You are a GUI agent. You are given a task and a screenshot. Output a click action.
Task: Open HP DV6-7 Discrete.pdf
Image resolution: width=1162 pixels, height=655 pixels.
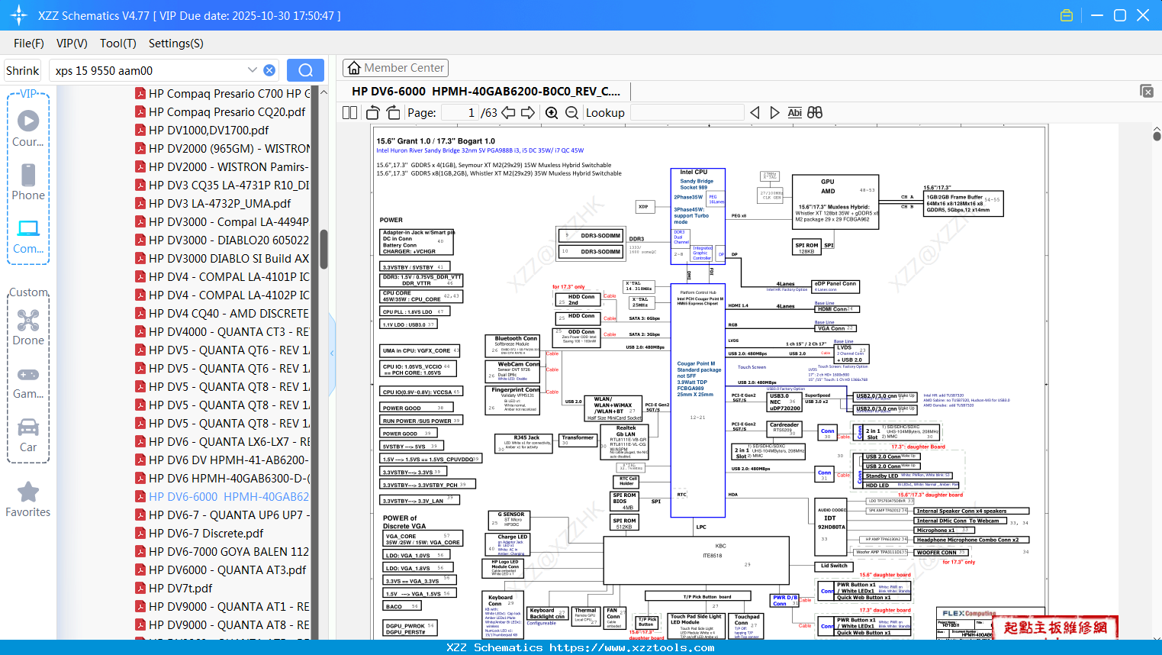[199, 534]
